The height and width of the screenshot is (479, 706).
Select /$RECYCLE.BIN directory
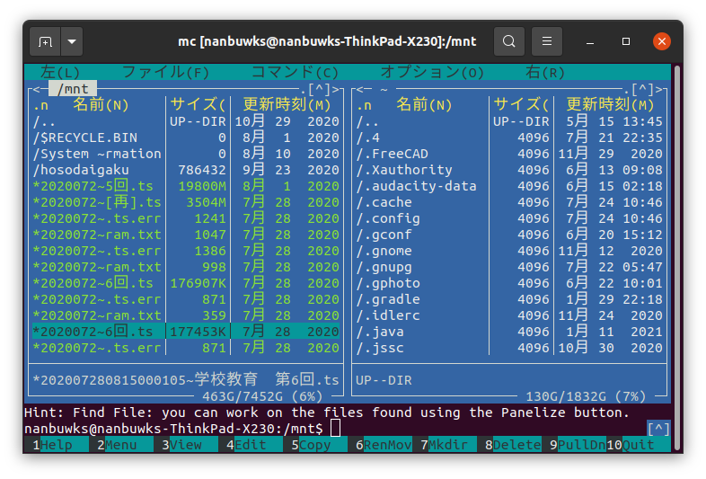click(186, 137)
